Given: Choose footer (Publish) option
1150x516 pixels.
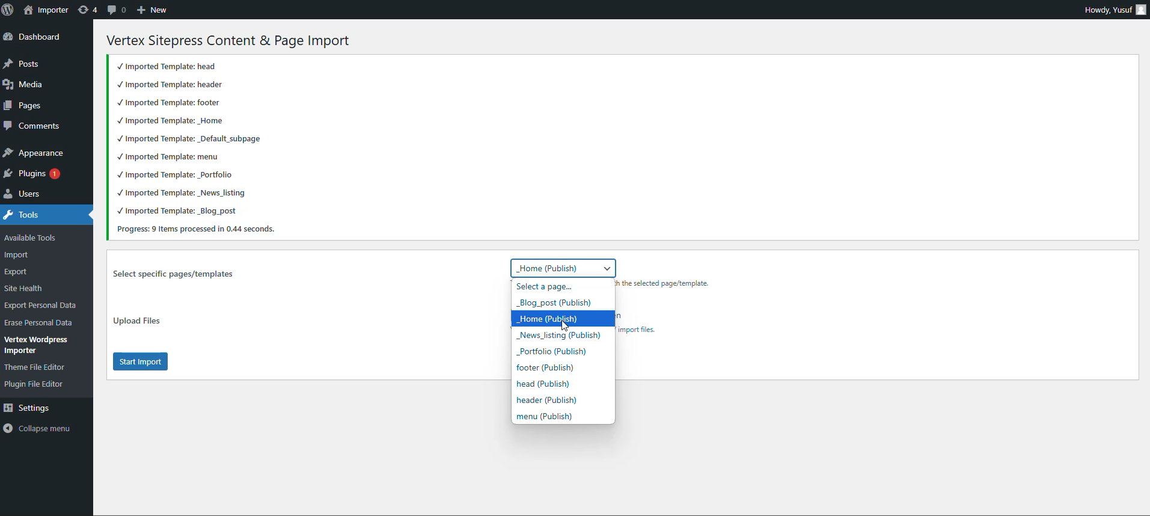Looking at the screenshot, I should (563, 368).
